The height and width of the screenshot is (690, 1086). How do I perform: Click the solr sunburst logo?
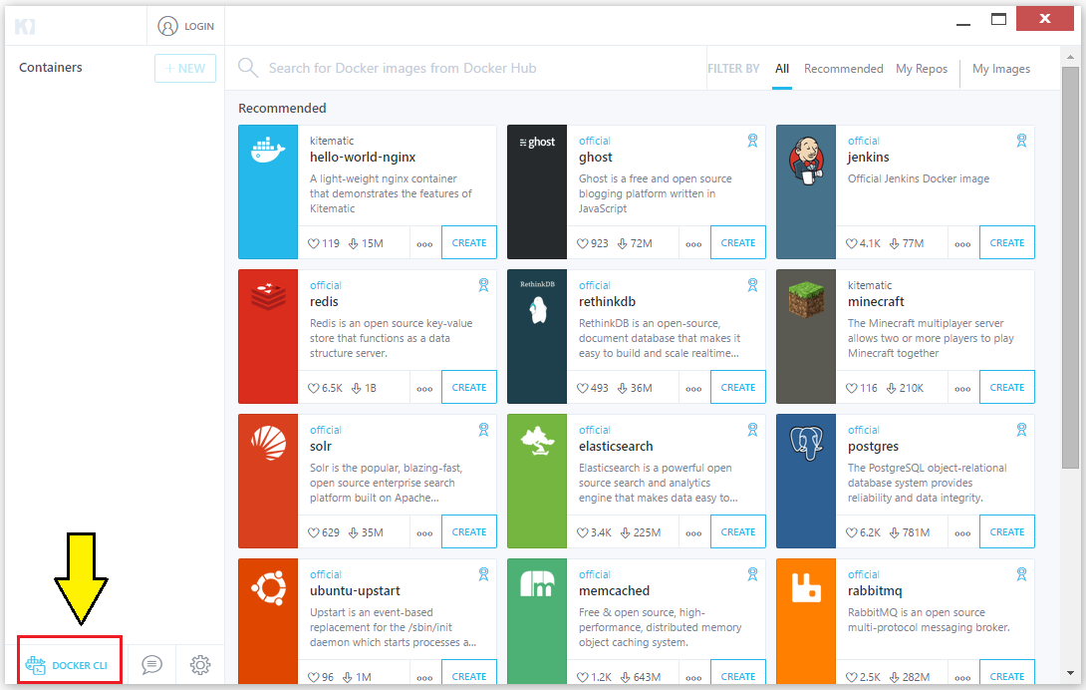269,443
